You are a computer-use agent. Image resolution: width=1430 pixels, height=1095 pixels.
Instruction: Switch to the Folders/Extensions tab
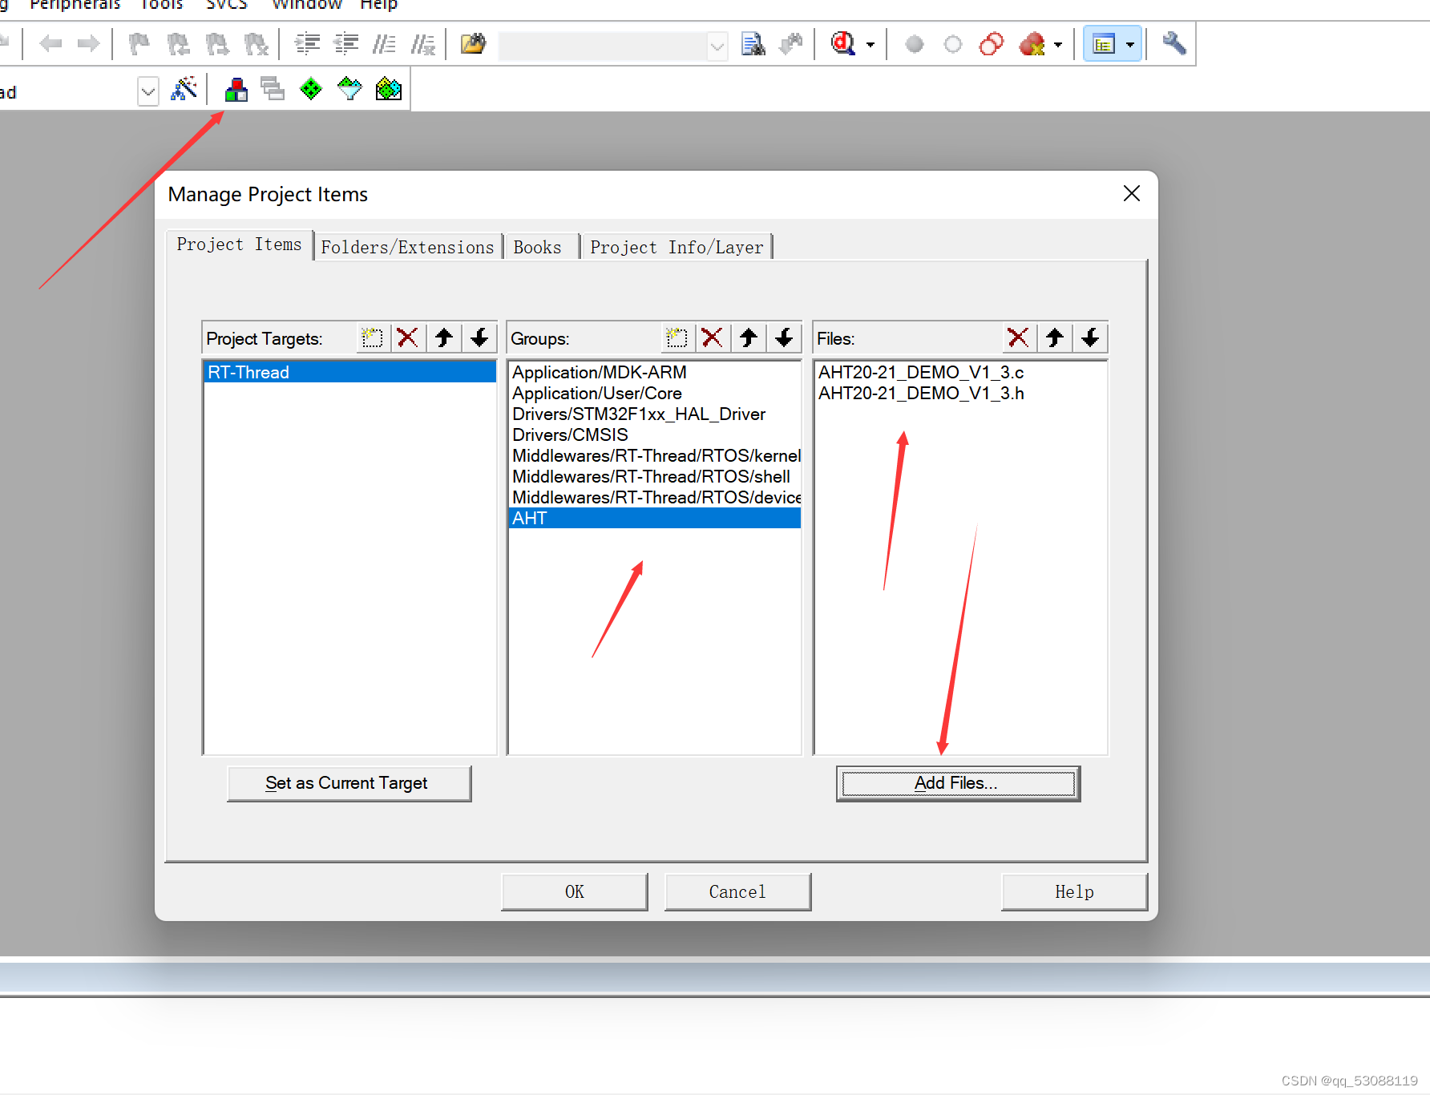pyautogui.click(x=407, y=247)
